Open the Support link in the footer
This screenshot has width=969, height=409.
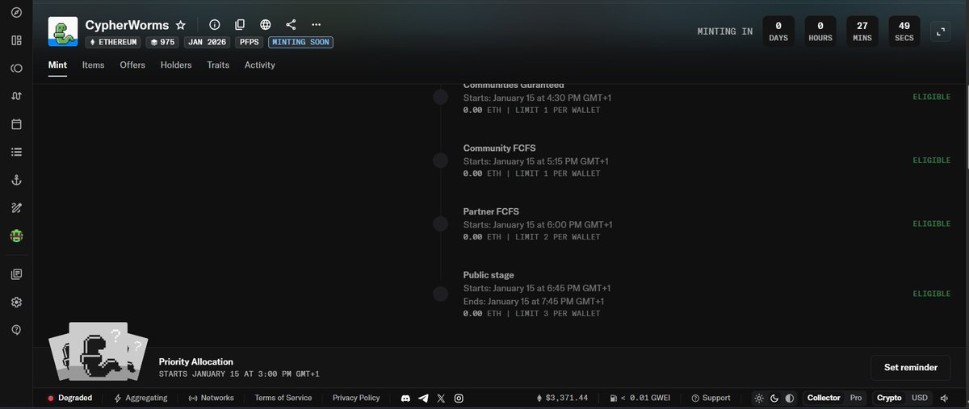click(711, 398)
